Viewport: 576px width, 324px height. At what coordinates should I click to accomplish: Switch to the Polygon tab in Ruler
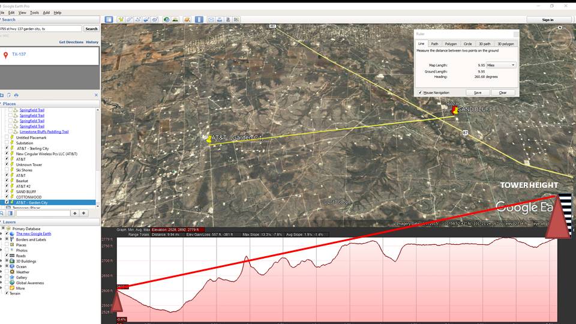point(451,44)
